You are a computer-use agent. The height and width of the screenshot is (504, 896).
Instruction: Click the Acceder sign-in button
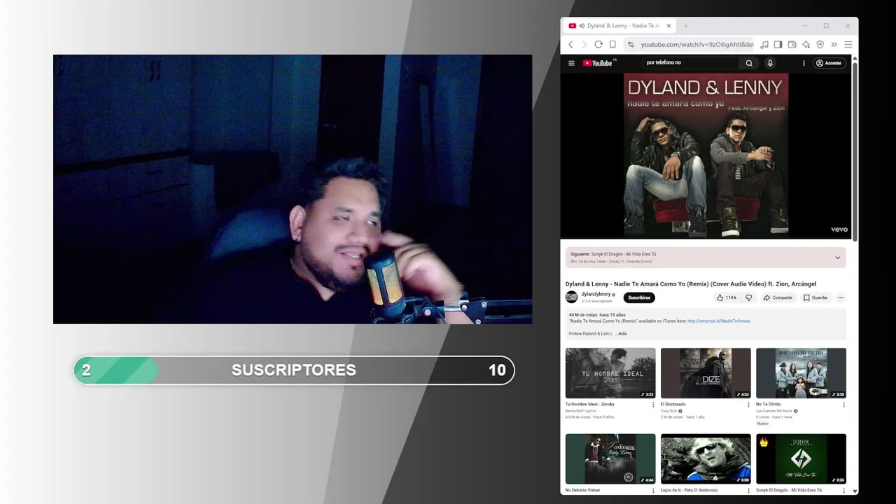point(829,63)
